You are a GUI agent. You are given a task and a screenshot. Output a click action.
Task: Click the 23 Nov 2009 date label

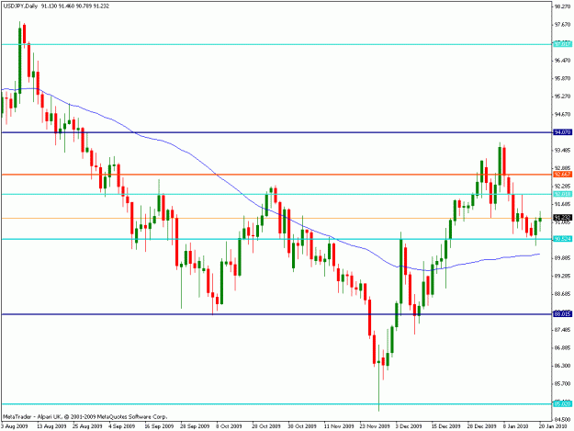(x=375, y=426)
